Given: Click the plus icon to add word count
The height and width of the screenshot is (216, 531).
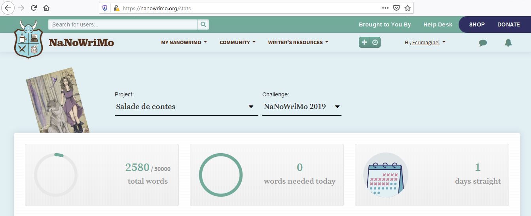Looking at the screenshot, I should 364,42.
